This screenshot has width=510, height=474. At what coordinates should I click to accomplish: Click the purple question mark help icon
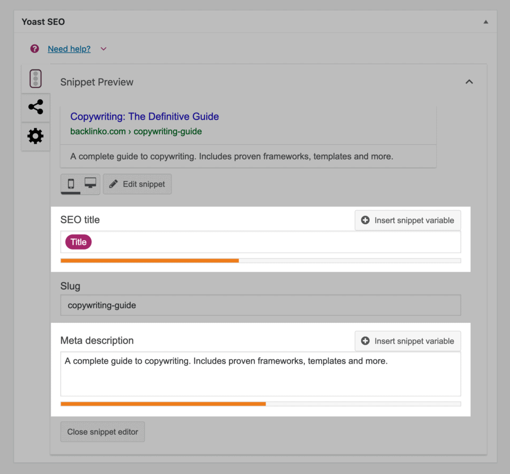point(35,49)
